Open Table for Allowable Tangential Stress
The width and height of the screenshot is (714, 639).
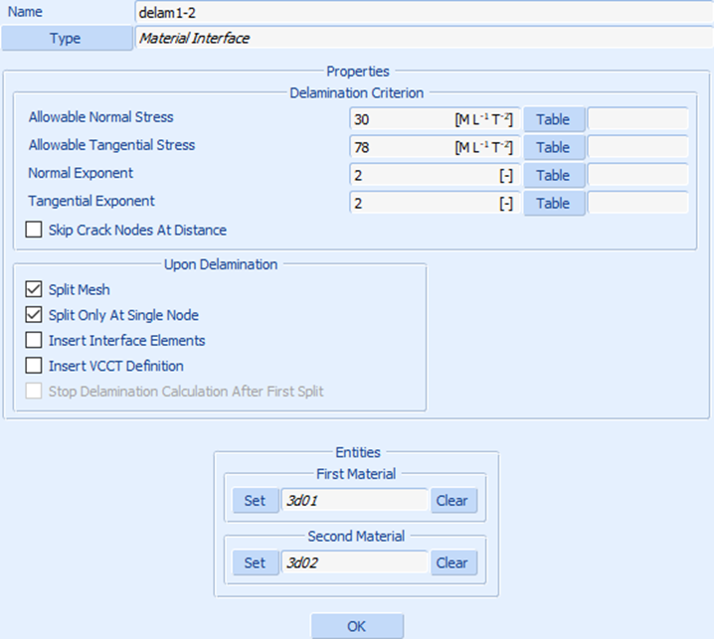pyautogui.click(x=553, y=147)
